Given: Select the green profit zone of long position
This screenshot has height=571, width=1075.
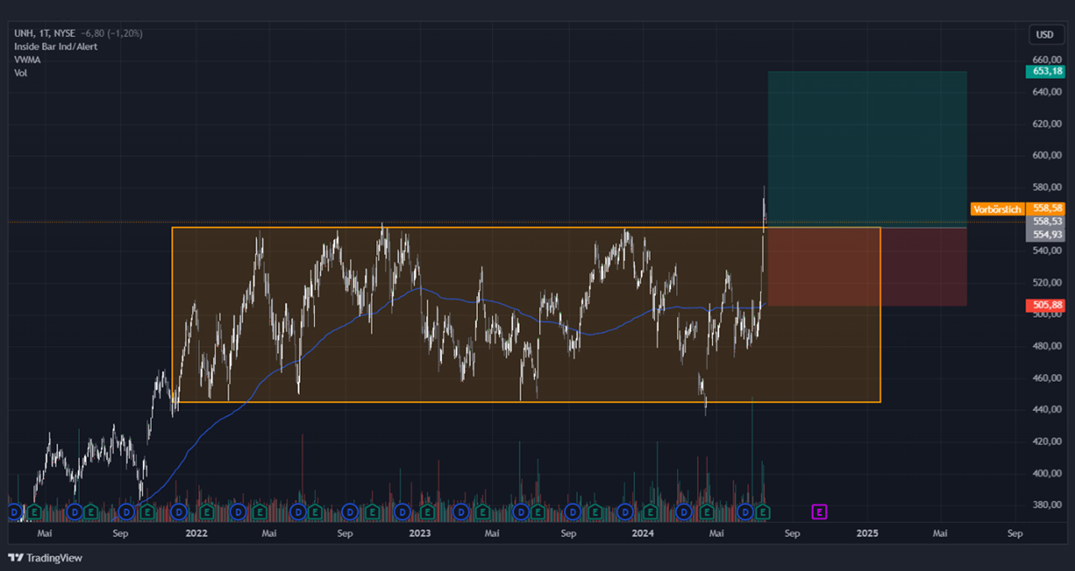Looking at the screenshot, I should [867, 149].
